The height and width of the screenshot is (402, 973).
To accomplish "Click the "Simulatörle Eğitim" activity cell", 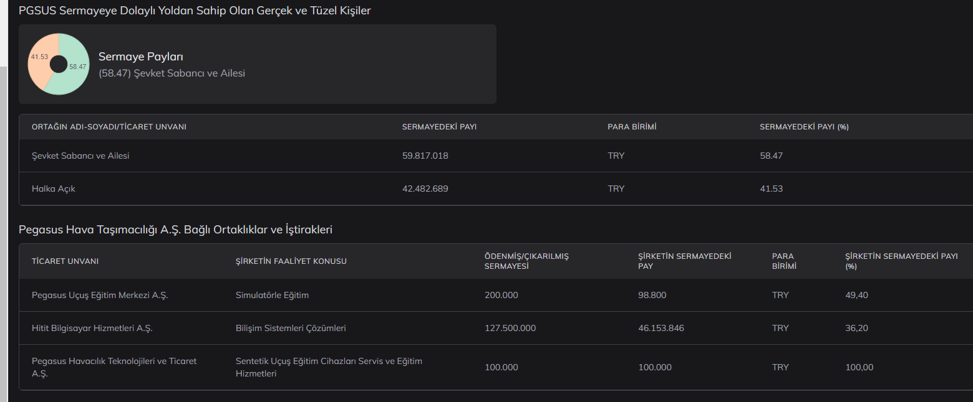I will 273,295.
